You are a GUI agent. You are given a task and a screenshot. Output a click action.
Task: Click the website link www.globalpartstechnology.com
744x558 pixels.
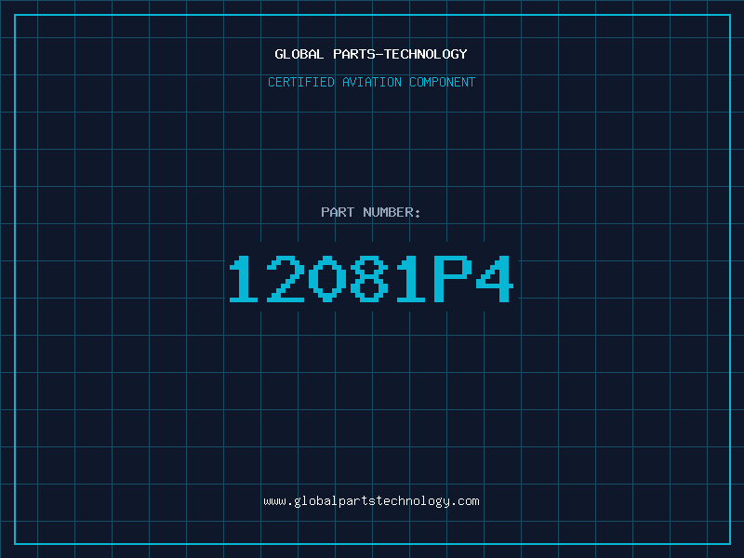click(x=371, y=501)
